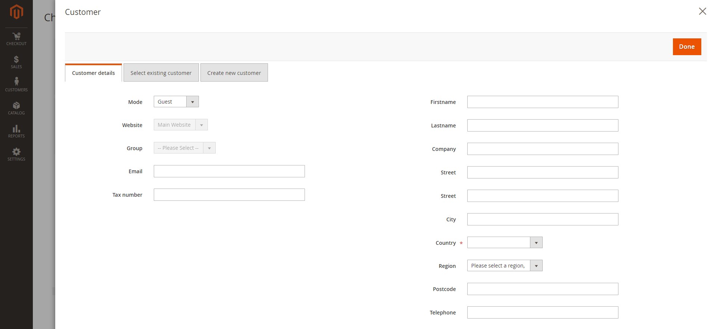Open the Customers sidebar menu
Image resolution: width=711 pixels, height=329 pixels.
tap(16, 85)
